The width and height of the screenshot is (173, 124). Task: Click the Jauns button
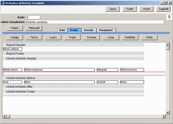click(x=113, y=9)
